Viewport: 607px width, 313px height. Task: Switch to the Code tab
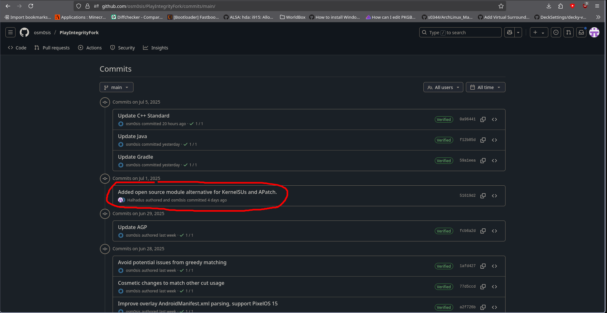click(17, 48)
